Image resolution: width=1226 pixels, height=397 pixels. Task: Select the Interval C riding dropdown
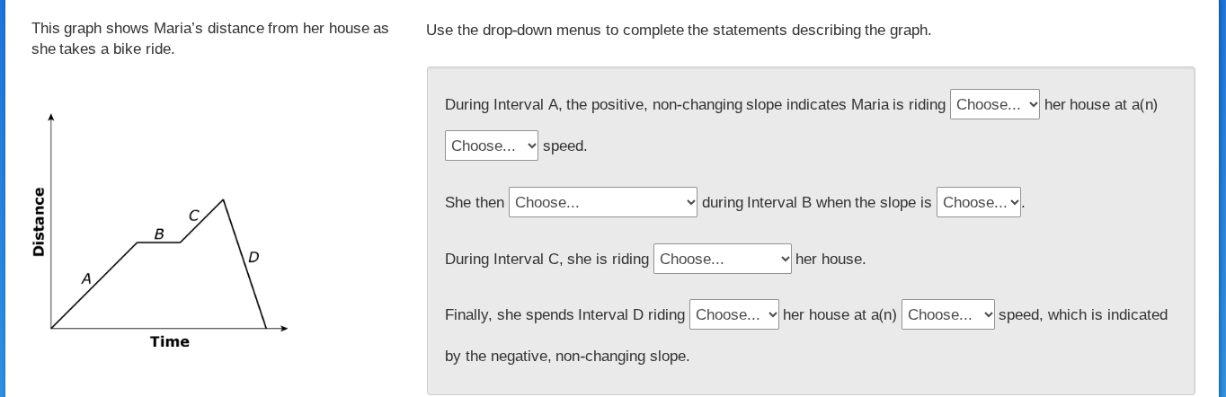tap(722, 259)
